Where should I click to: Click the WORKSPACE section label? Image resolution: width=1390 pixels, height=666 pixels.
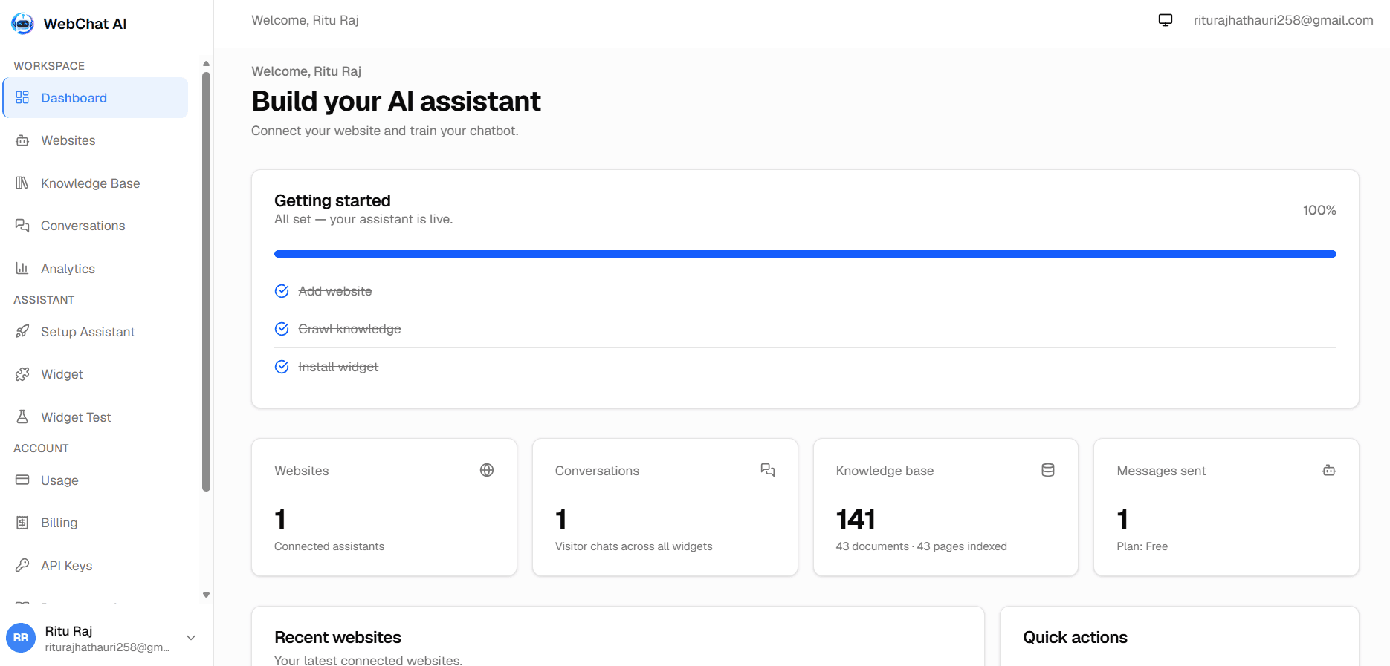pyautogui.click(x=49, y=66)
